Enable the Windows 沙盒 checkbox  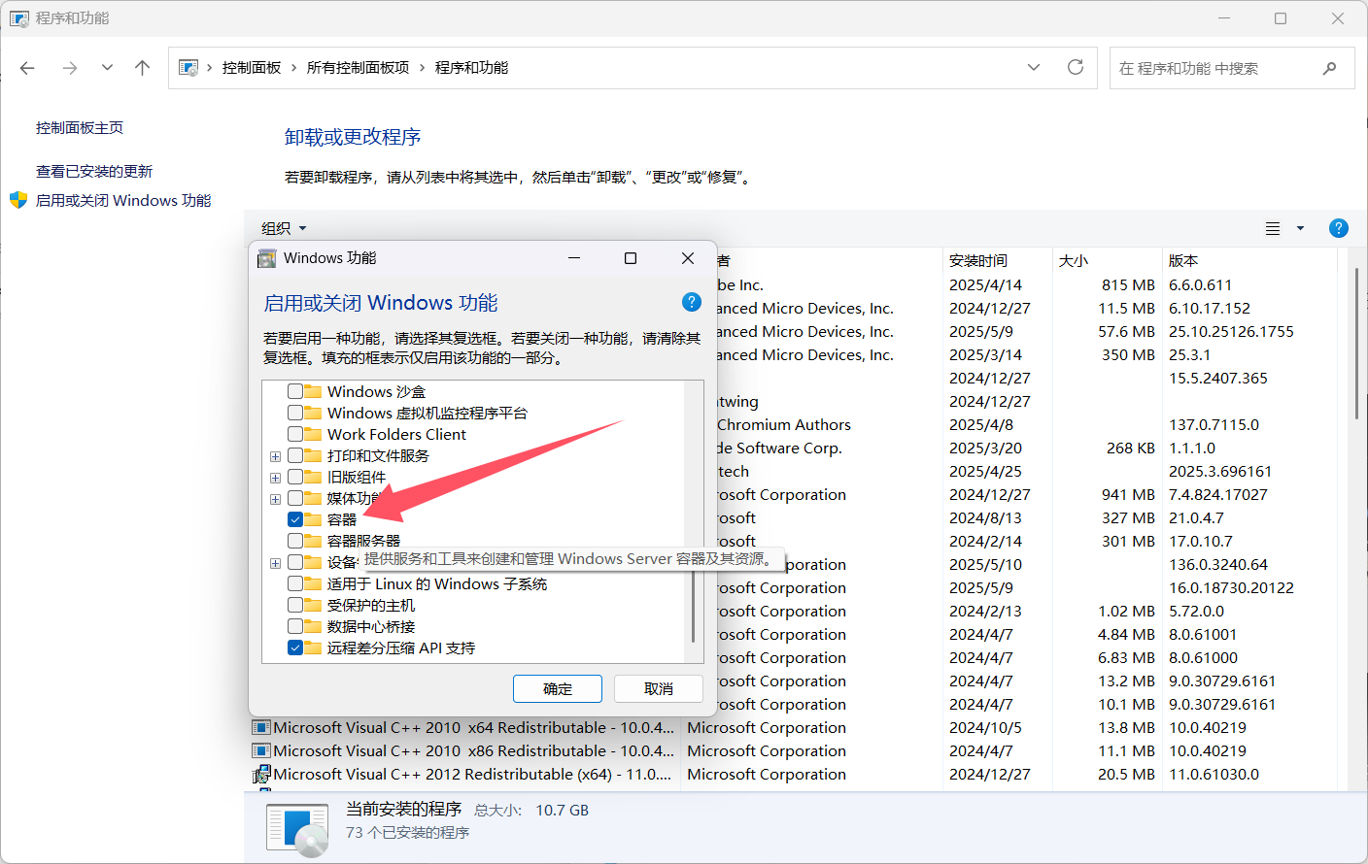coord(295,390)
